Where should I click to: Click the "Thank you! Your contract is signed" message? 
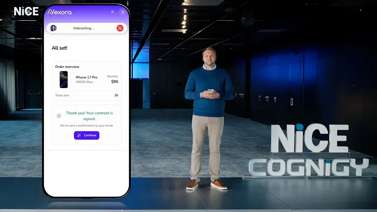[x=89, y=116]
